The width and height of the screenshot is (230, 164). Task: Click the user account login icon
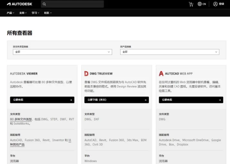(215, 4)
